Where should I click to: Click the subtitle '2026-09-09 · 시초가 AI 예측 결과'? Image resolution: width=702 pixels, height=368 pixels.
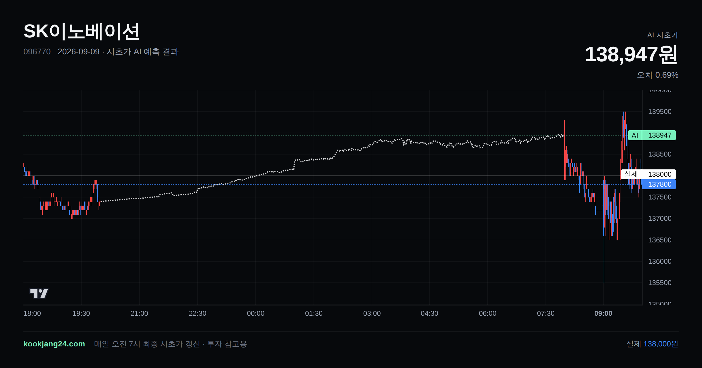click(x=118, y=52)
